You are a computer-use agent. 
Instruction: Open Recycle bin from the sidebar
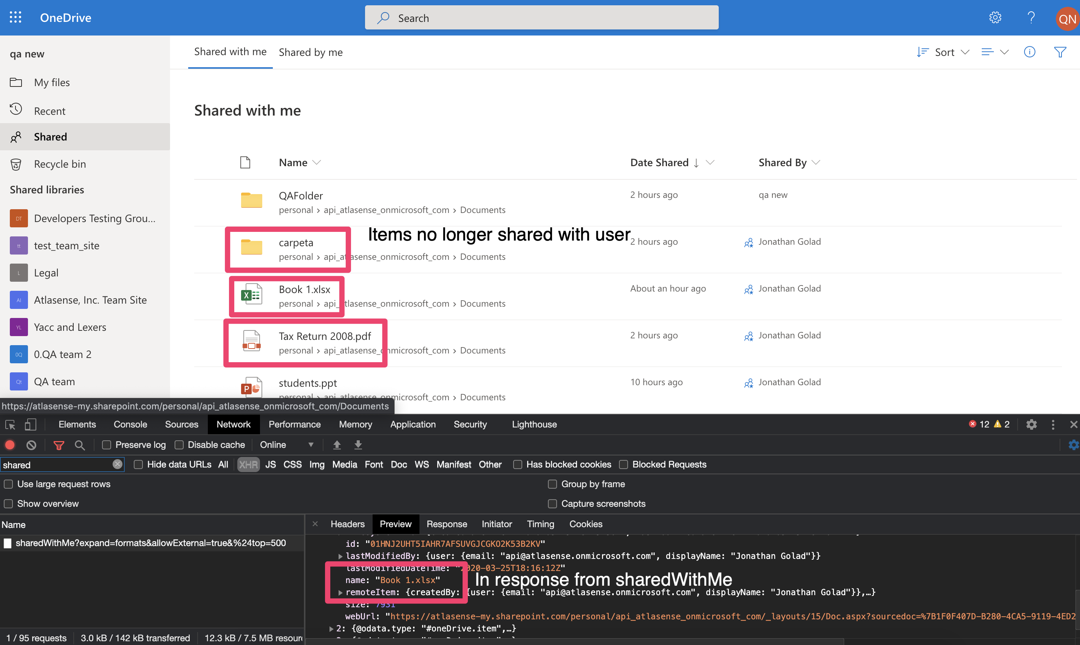pyautogui.click(x=60, y=164)
